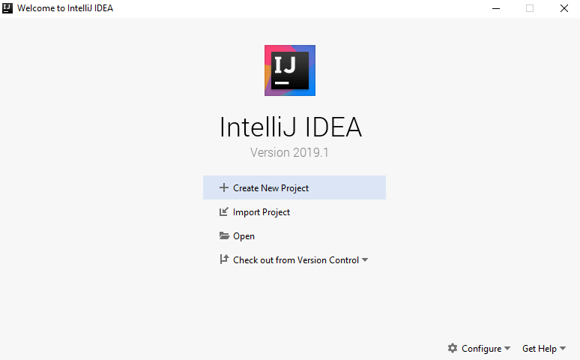The image size is (580, 360).
Task: Open the Check out from Version Control menu
Action: 296,260
